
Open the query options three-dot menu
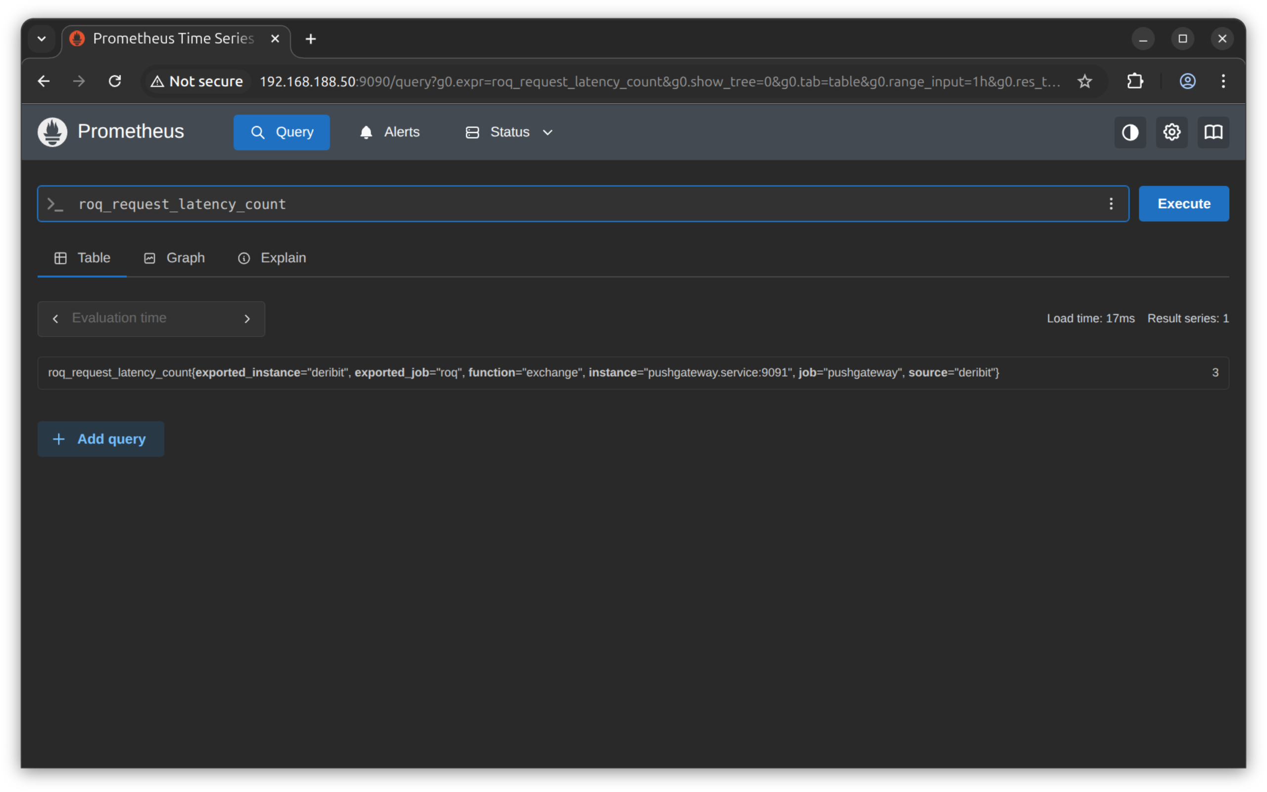coord(1111,204)
